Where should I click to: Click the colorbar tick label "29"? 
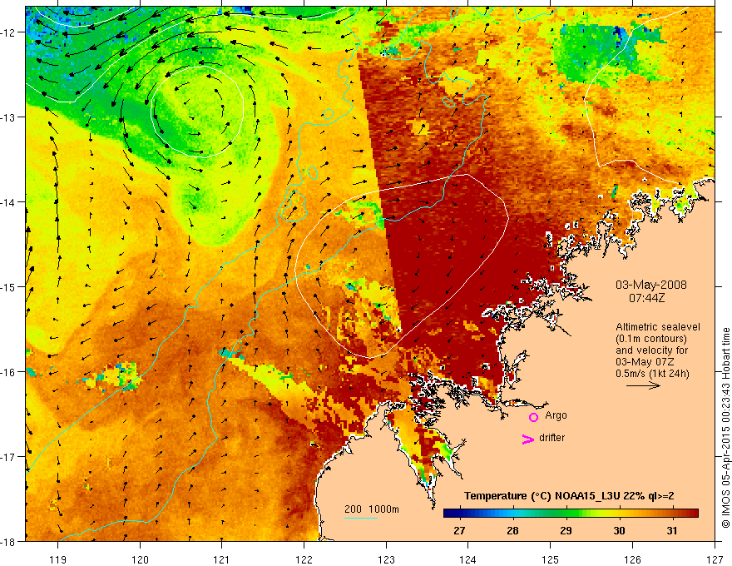(566, 530)
